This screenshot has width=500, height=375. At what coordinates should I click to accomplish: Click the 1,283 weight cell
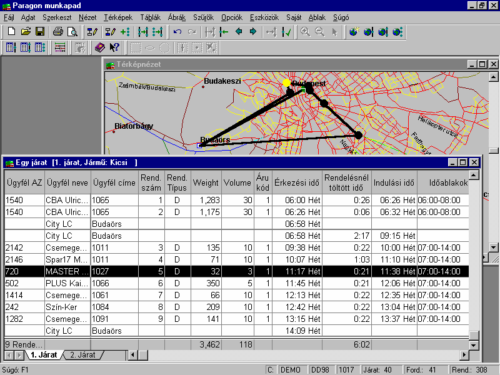click(x=206, y=200)
